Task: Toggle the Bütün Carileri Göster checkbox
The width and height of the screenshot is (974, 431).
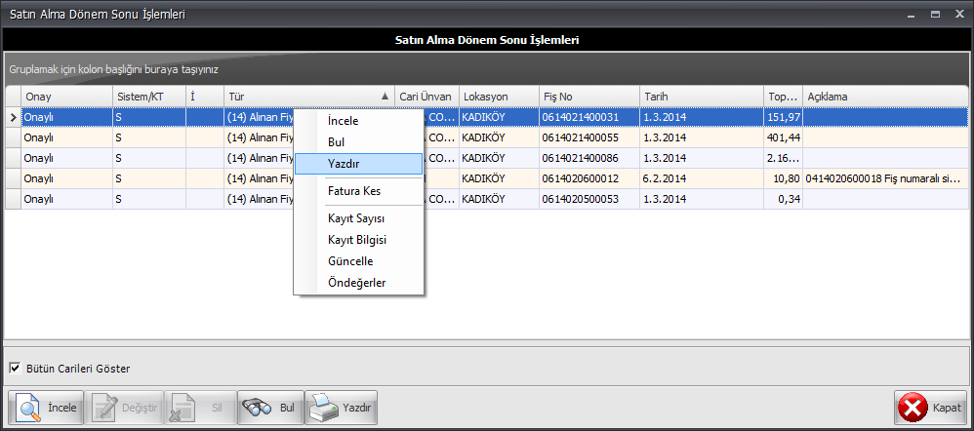Action: coord(15,369)
